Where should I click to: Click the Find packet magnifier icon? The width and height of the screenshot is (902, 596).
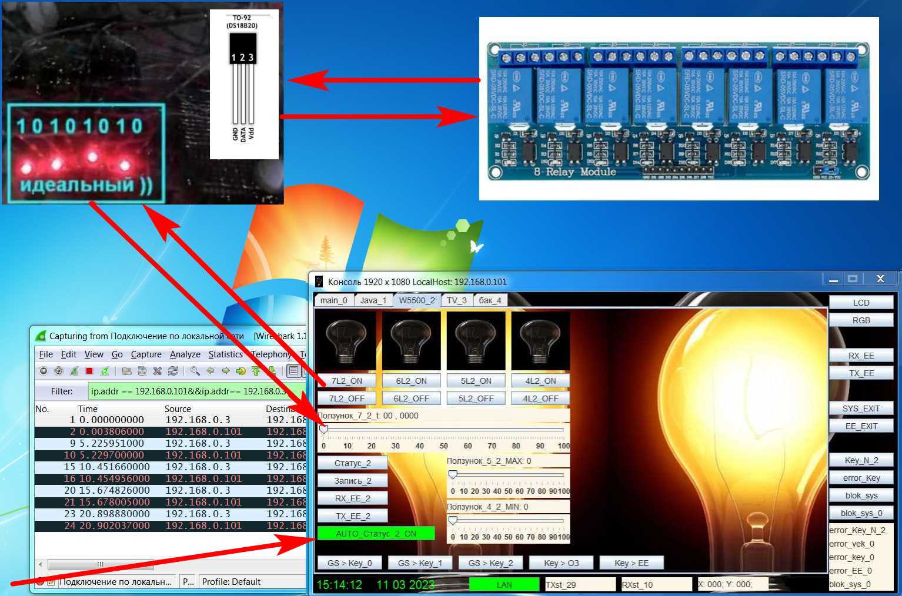[x=195, y=371]
